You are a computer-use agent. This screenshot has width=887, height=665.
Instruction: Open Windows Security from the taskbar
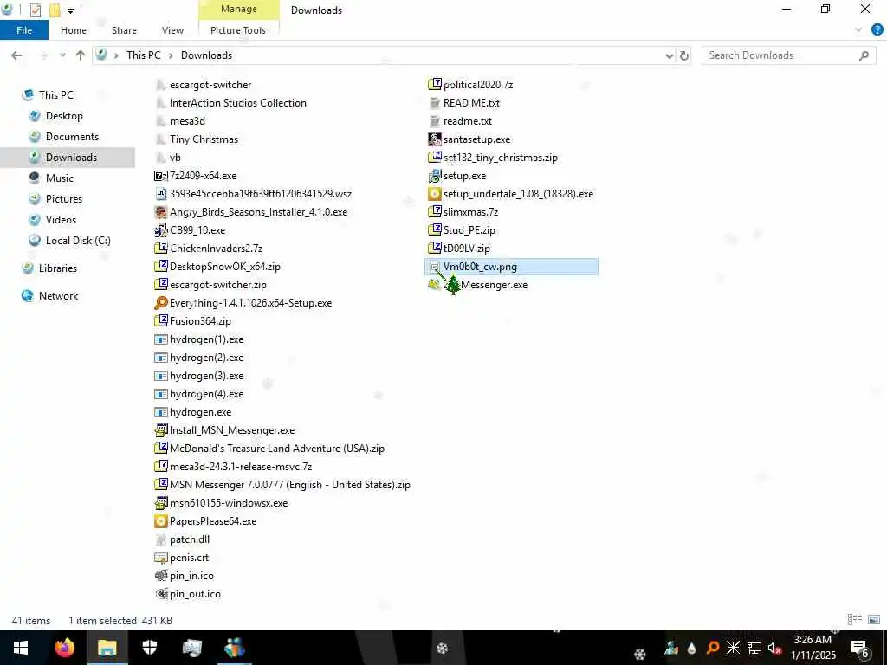coord(149,648)
